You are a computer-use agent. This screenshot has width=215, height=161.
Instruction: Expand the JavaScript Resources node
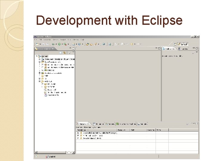(x=39, y=73)
